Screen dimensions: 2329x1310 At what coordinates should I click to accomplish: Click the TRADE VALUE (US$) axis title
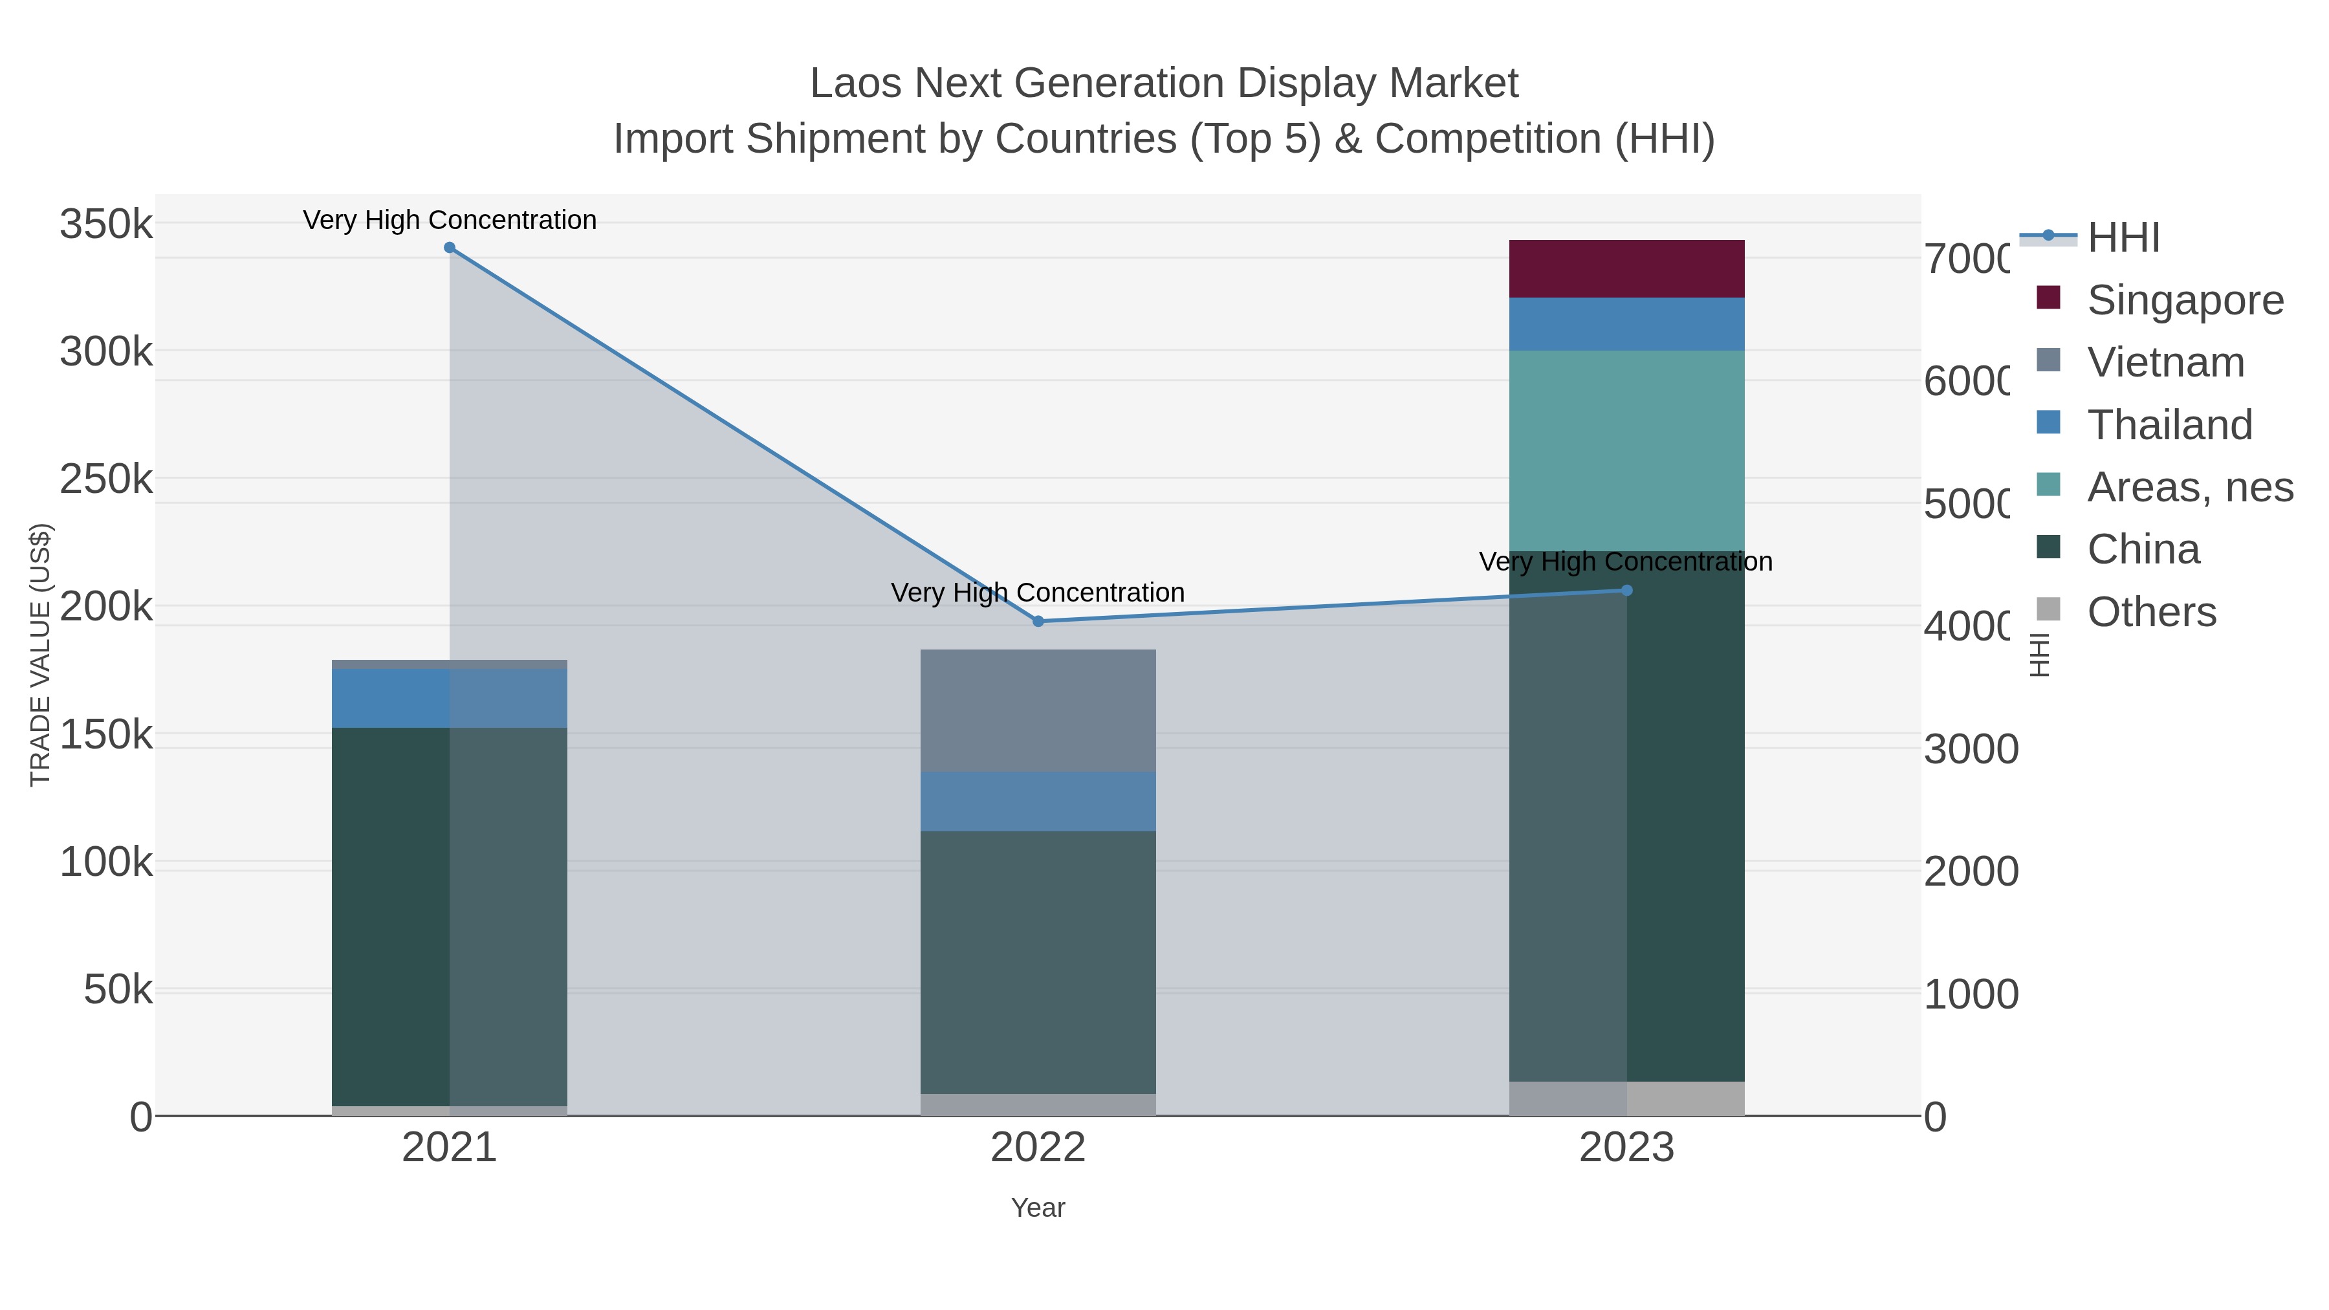[x=41, y=655]
